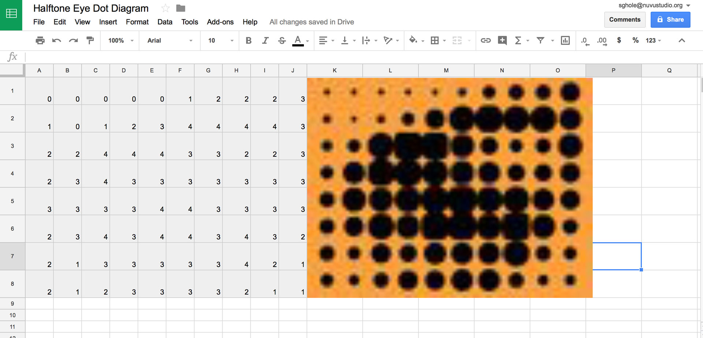
Task: Select the row 10 header
Action: pyautogui.click(x=12, y=315)
